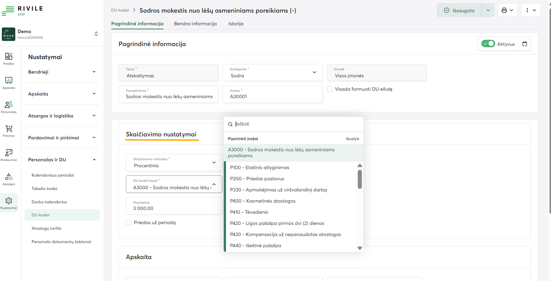Select the Pirkimai cart icon
This screenshot has width=551, height=281.
[x=9, y=129]
